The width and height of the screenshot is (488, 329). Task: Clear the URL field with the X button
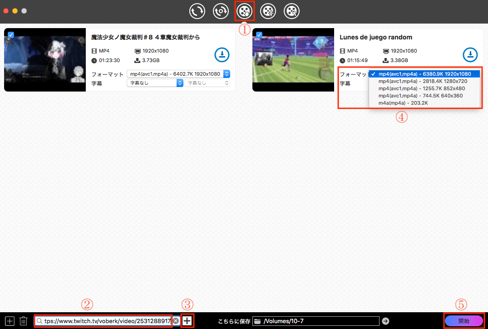(x=176, y=321)
